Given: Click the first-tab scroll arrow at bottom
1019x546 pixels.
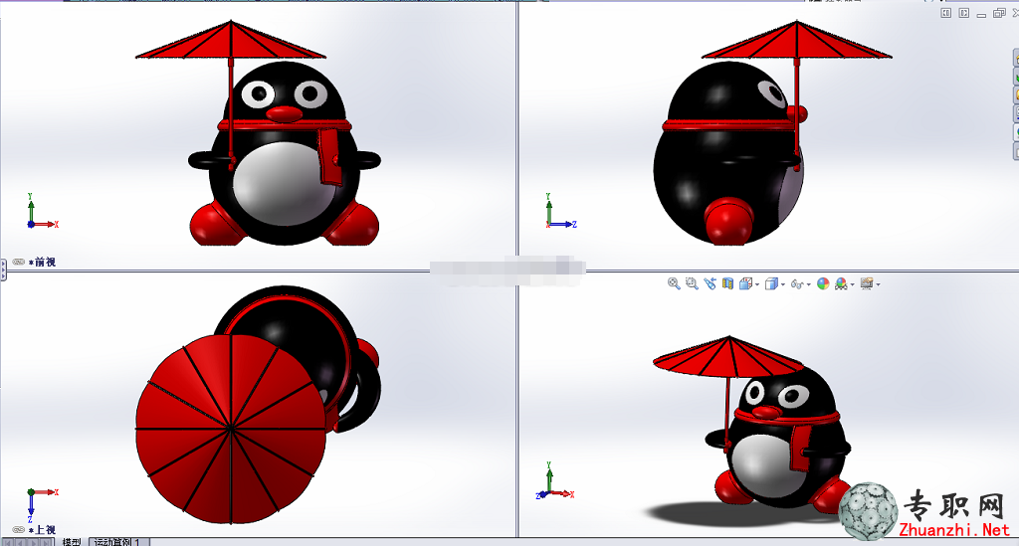Looking at the screenshot, I should [8, 541].
